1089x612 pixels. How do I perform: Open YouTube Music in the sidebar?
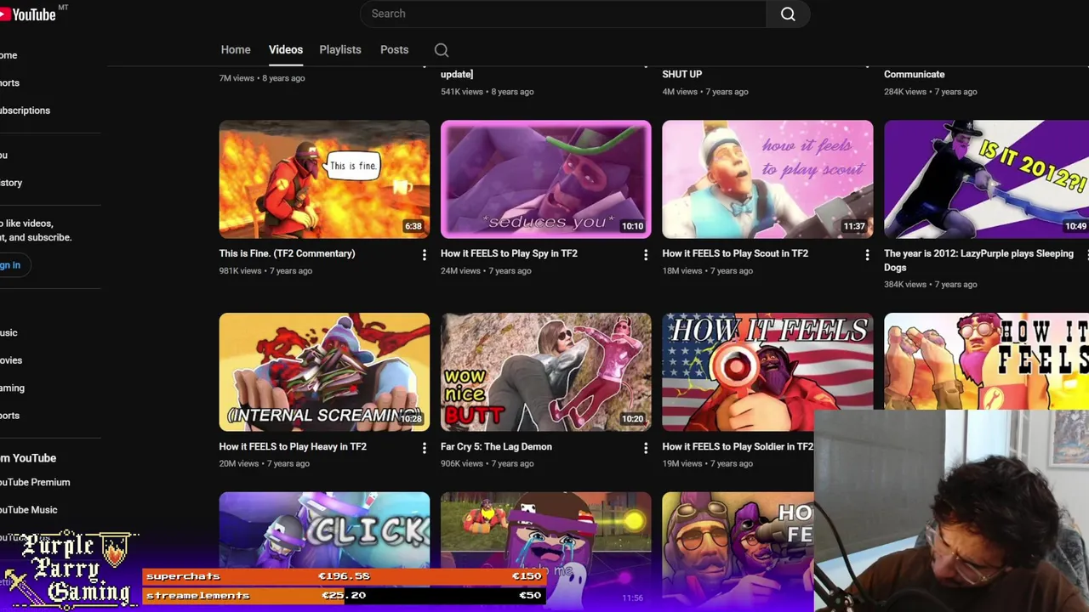(29, 510)
